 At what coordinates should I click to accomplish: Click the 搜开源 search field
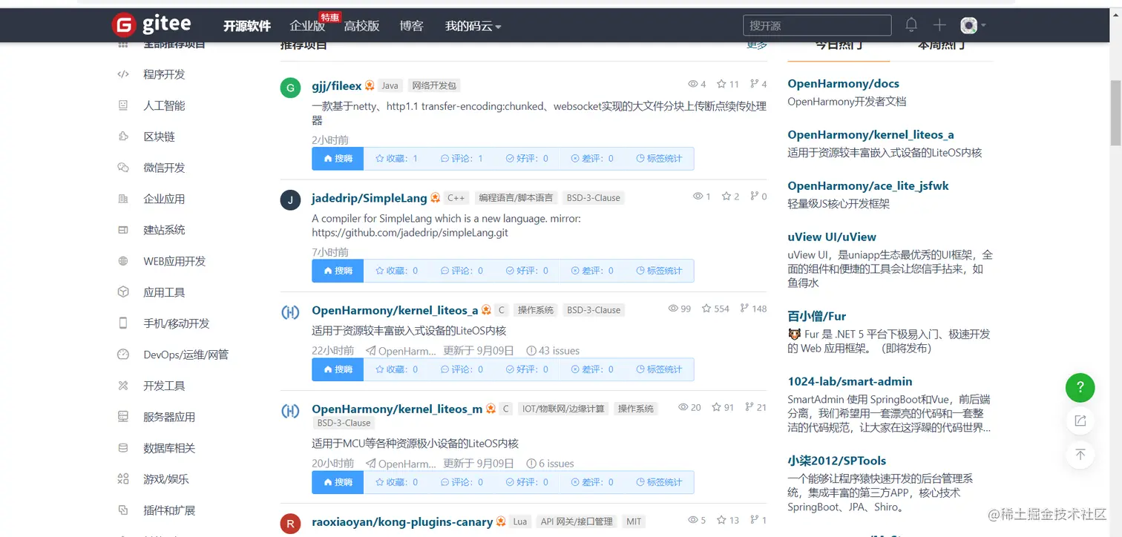coord(817,25)
